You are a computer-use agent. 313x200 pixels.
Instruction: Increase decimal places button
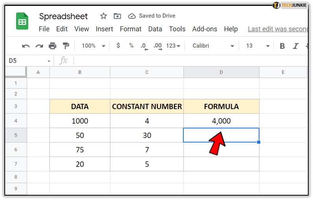[x=158, y=46]
